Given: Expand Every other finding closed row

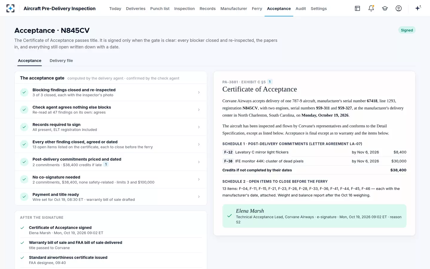Looking at the screenshot, I should click(x=111, y=144).
